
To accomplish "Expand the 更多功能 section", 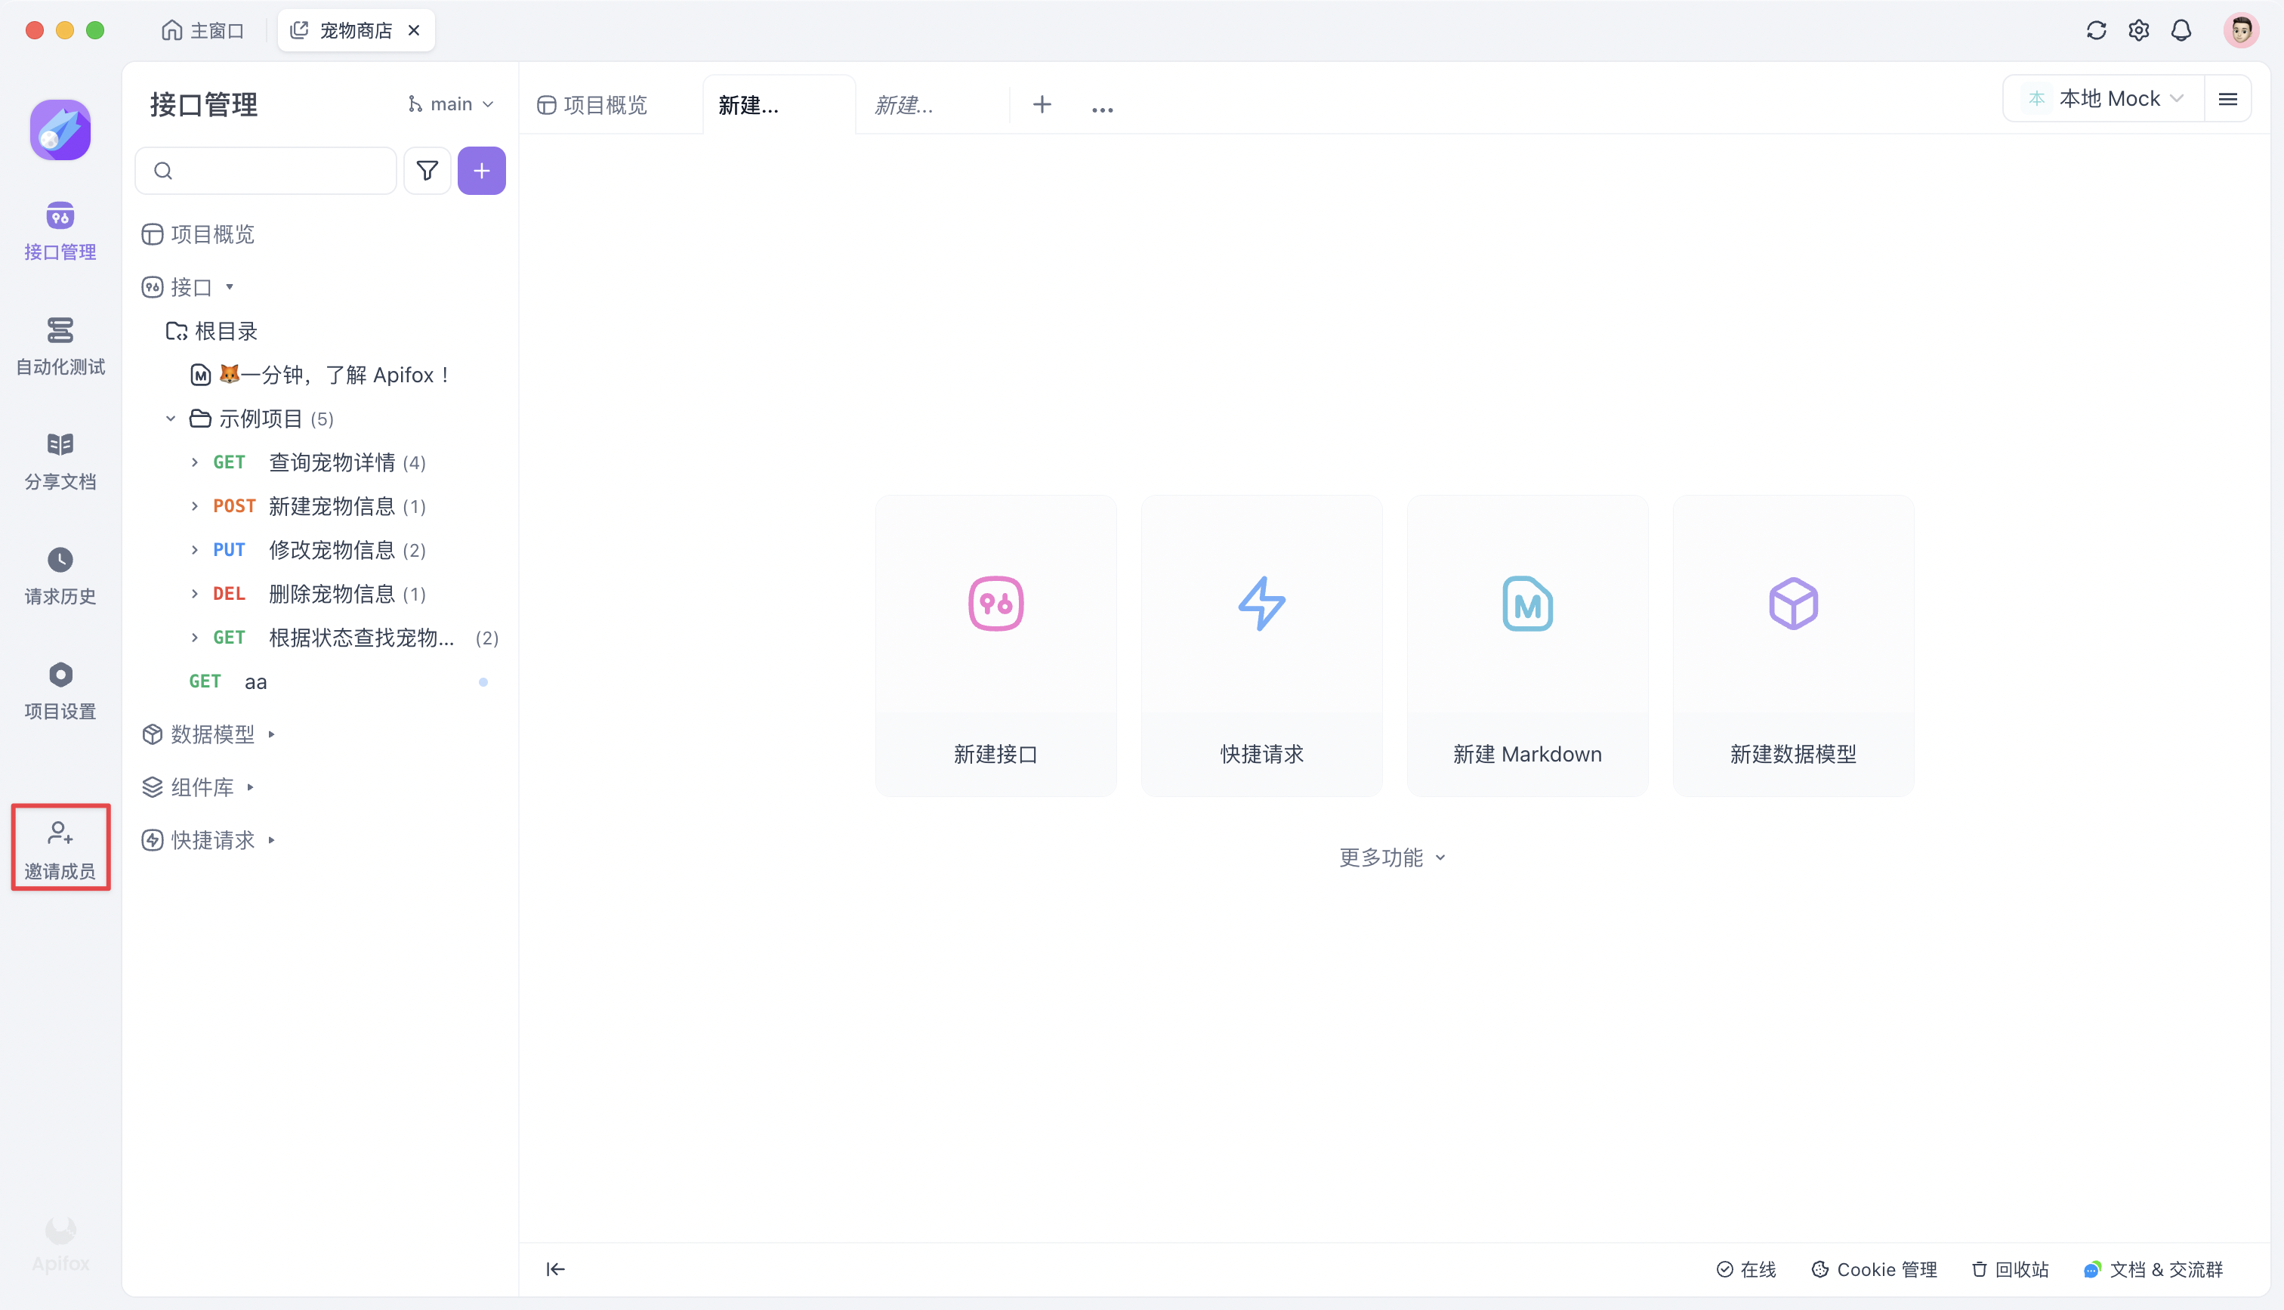I will tap(1391, 857).
